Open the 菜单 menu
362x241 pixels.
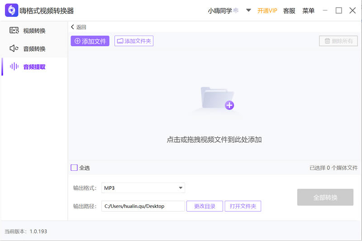pyautogui.click(x=308, y=10)
